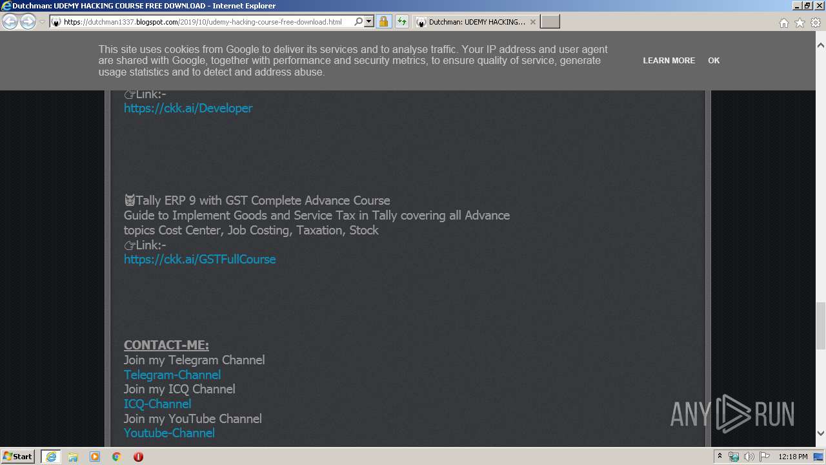
Task: Open the https://ckk.ai/GSTFullCourse link
Action: (199, 260)
